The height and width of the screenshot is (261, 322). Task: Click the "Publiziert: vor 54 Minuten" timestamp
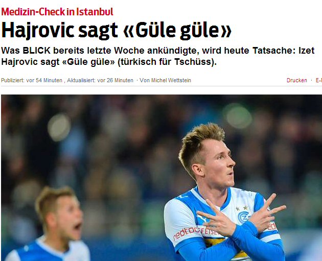coord(32,80)
